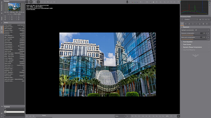The image size is (211, 118).
Task: Open the Highlight reconstruction dropdown
Action: (202, 30)
